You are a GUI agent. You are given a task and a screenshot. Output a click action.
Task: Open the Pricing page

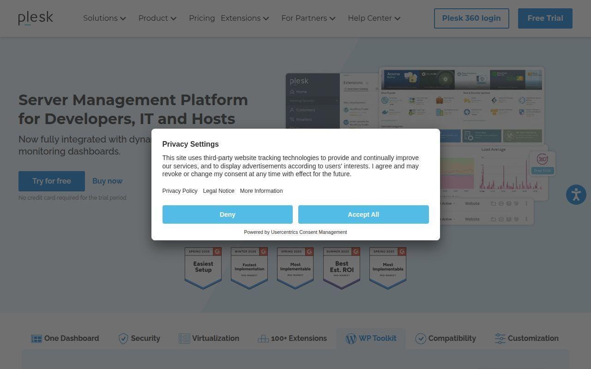pyautogui.click(x=202, y=18)
